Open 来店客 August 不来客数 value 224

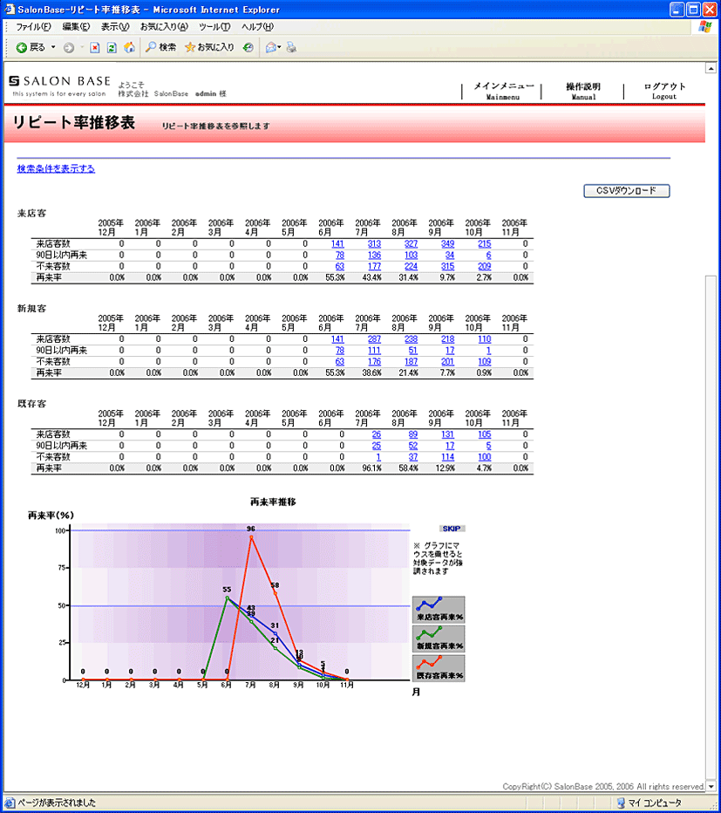(411, 267)
